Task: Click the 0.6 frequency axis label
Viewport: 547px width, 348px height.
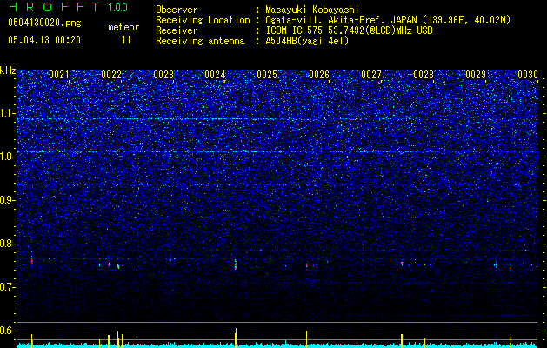Action: [x=8, y=331]
